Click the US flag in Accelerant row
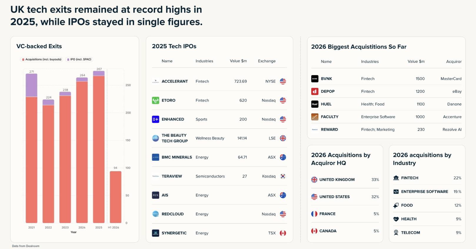 [283, 81]
